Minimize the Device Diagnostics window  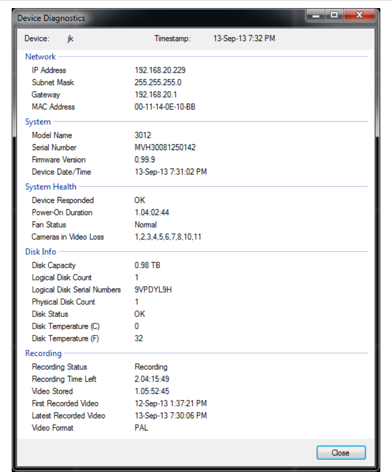[x=316, y=16]
